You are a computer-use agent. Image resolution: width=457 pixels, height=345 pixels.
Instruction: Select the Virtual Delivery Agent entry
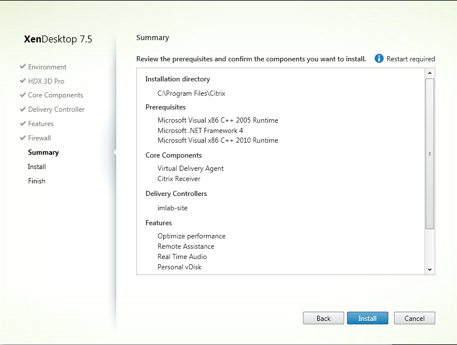click(x=190, y=168)
